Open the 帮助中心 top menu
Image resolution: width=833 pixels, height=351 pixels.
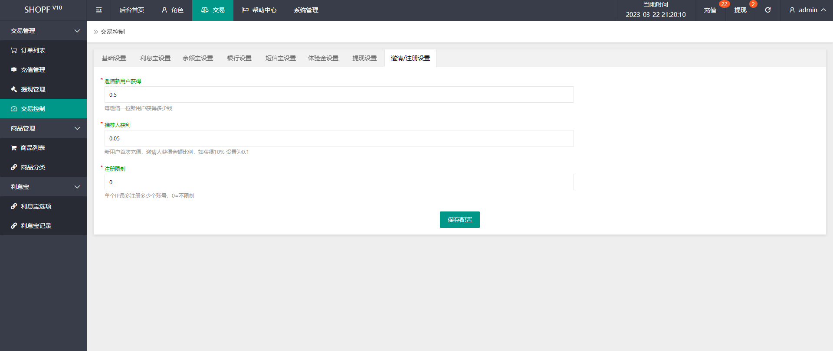[x=259, y=10]
